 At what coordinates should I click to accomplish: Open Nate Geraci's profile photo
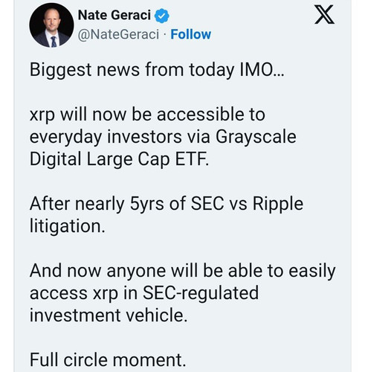point(51,25)
